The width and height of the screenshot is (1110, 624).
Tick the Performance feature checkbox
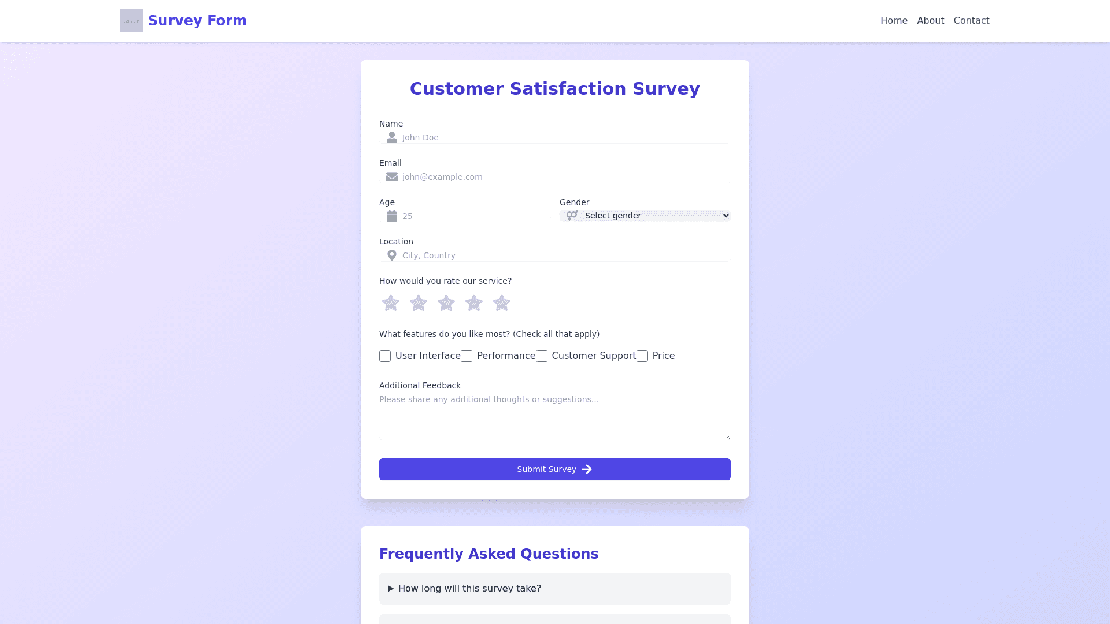(x=467, y=356)
